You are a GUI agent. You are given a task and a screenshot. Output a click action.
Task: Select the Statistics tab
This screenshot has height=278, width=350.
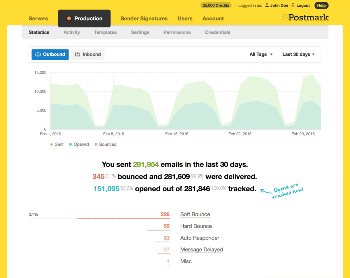pos(39,32)
